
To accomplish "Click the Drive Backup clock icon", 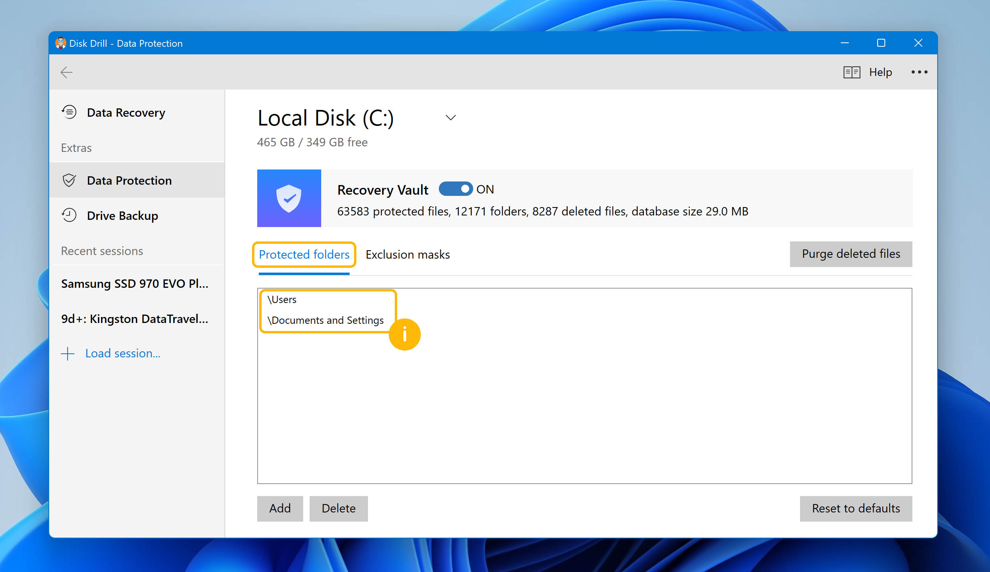I will tap(70, 215).
